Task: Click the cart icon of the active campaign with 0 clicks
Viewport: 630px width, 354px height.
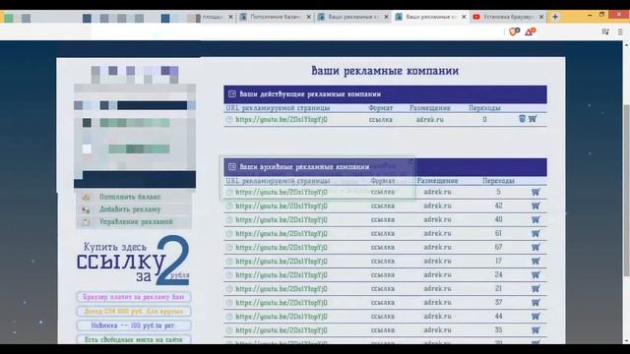Action: pyautogui.click(x=533, y=119)
